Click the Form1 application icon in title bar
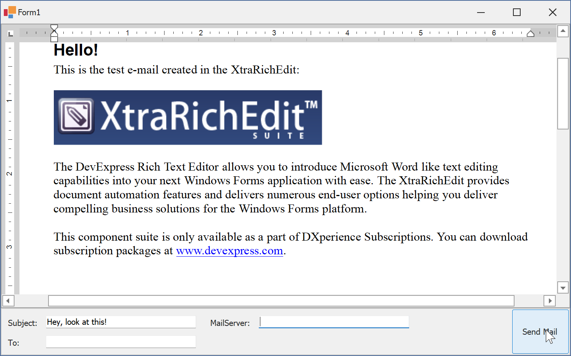The height and width of the screenshot is (356, 571). (x=10, y=12)
